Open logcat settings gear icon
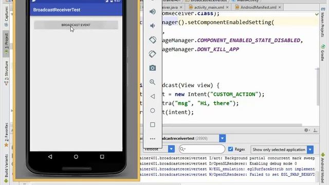329x185 pixels. click(x=306, y=130)
